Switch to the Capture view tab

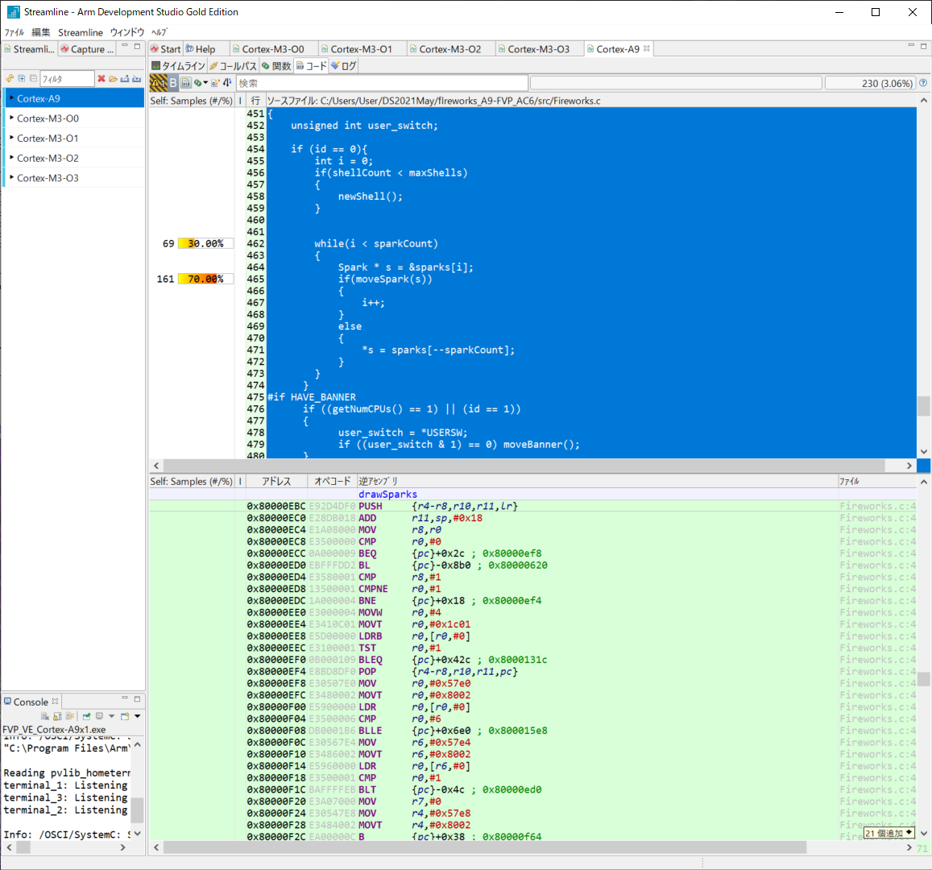click(x=87, y=48)
